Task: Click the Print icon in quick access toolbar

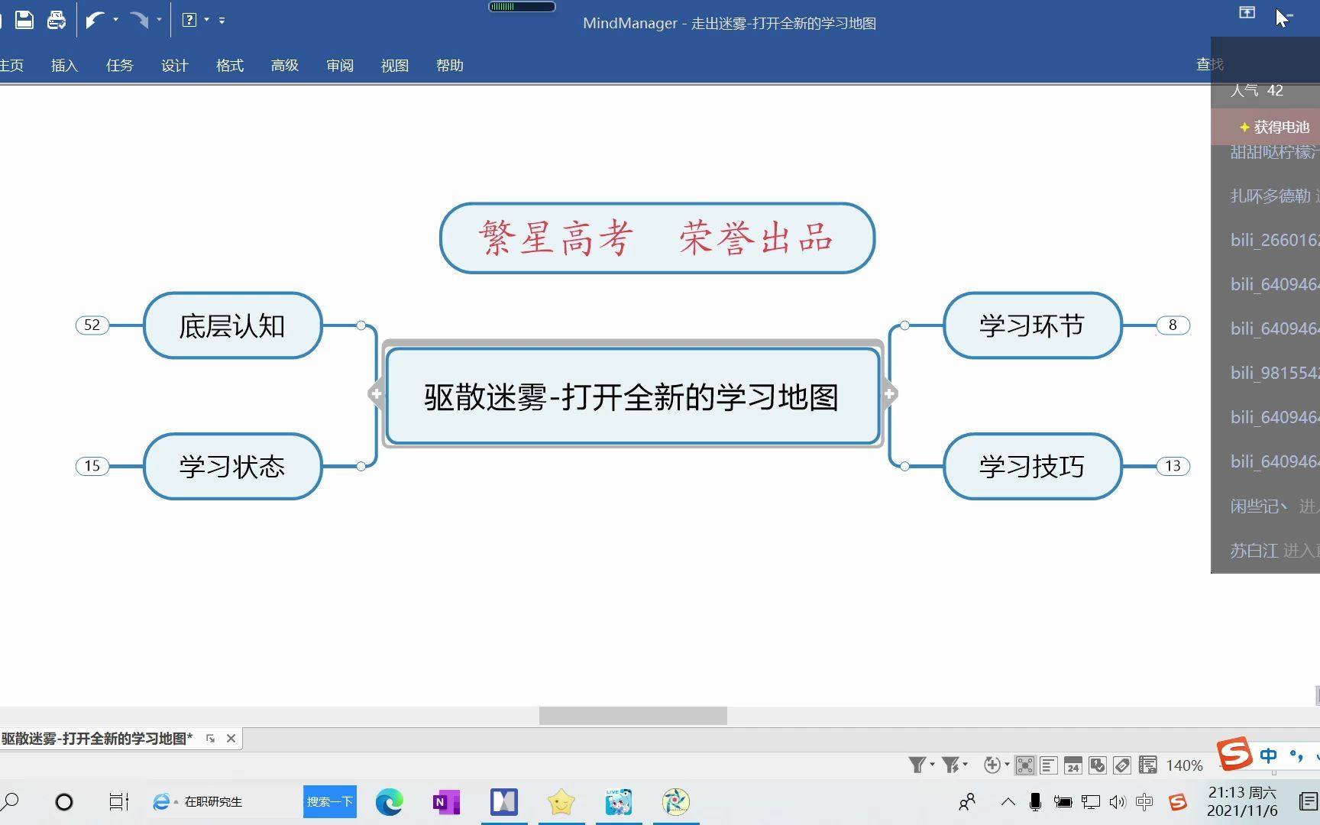Action: pyautogui.click(x=57, y=20)
